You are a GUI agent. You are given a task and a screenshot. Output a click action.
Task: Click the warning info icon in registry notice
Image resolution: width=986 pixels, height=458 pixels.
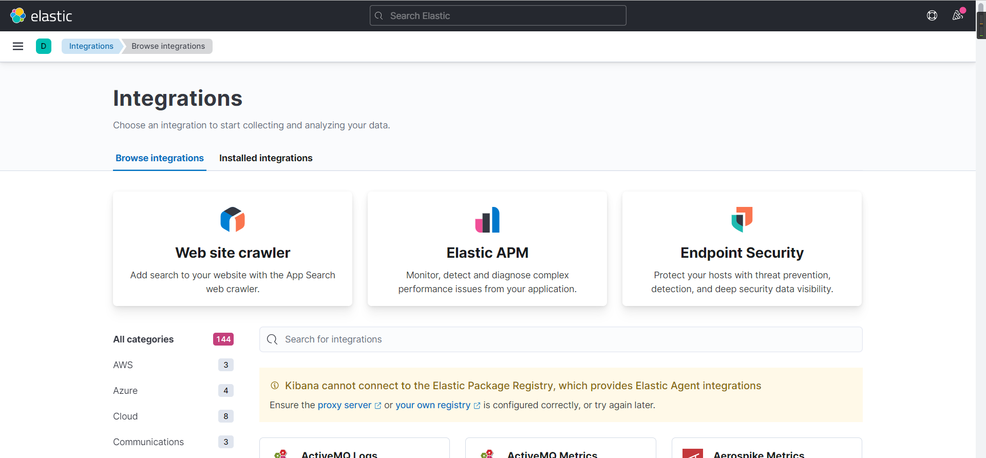275,386
